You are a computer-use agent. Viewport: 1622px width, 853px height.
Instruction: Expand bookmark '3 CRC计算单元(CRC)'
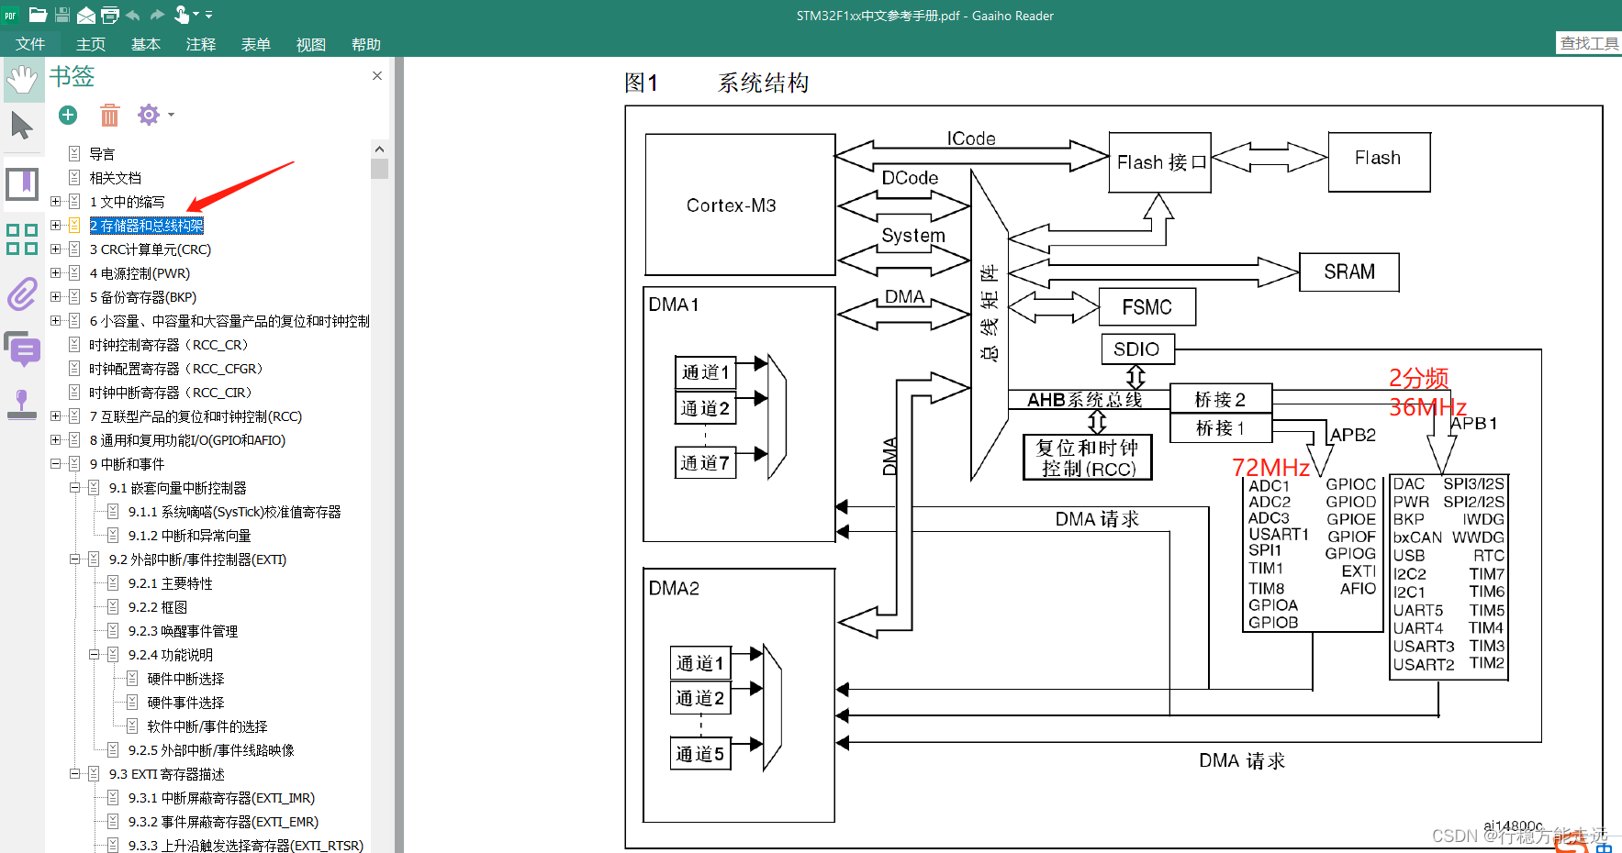[56, 249]
